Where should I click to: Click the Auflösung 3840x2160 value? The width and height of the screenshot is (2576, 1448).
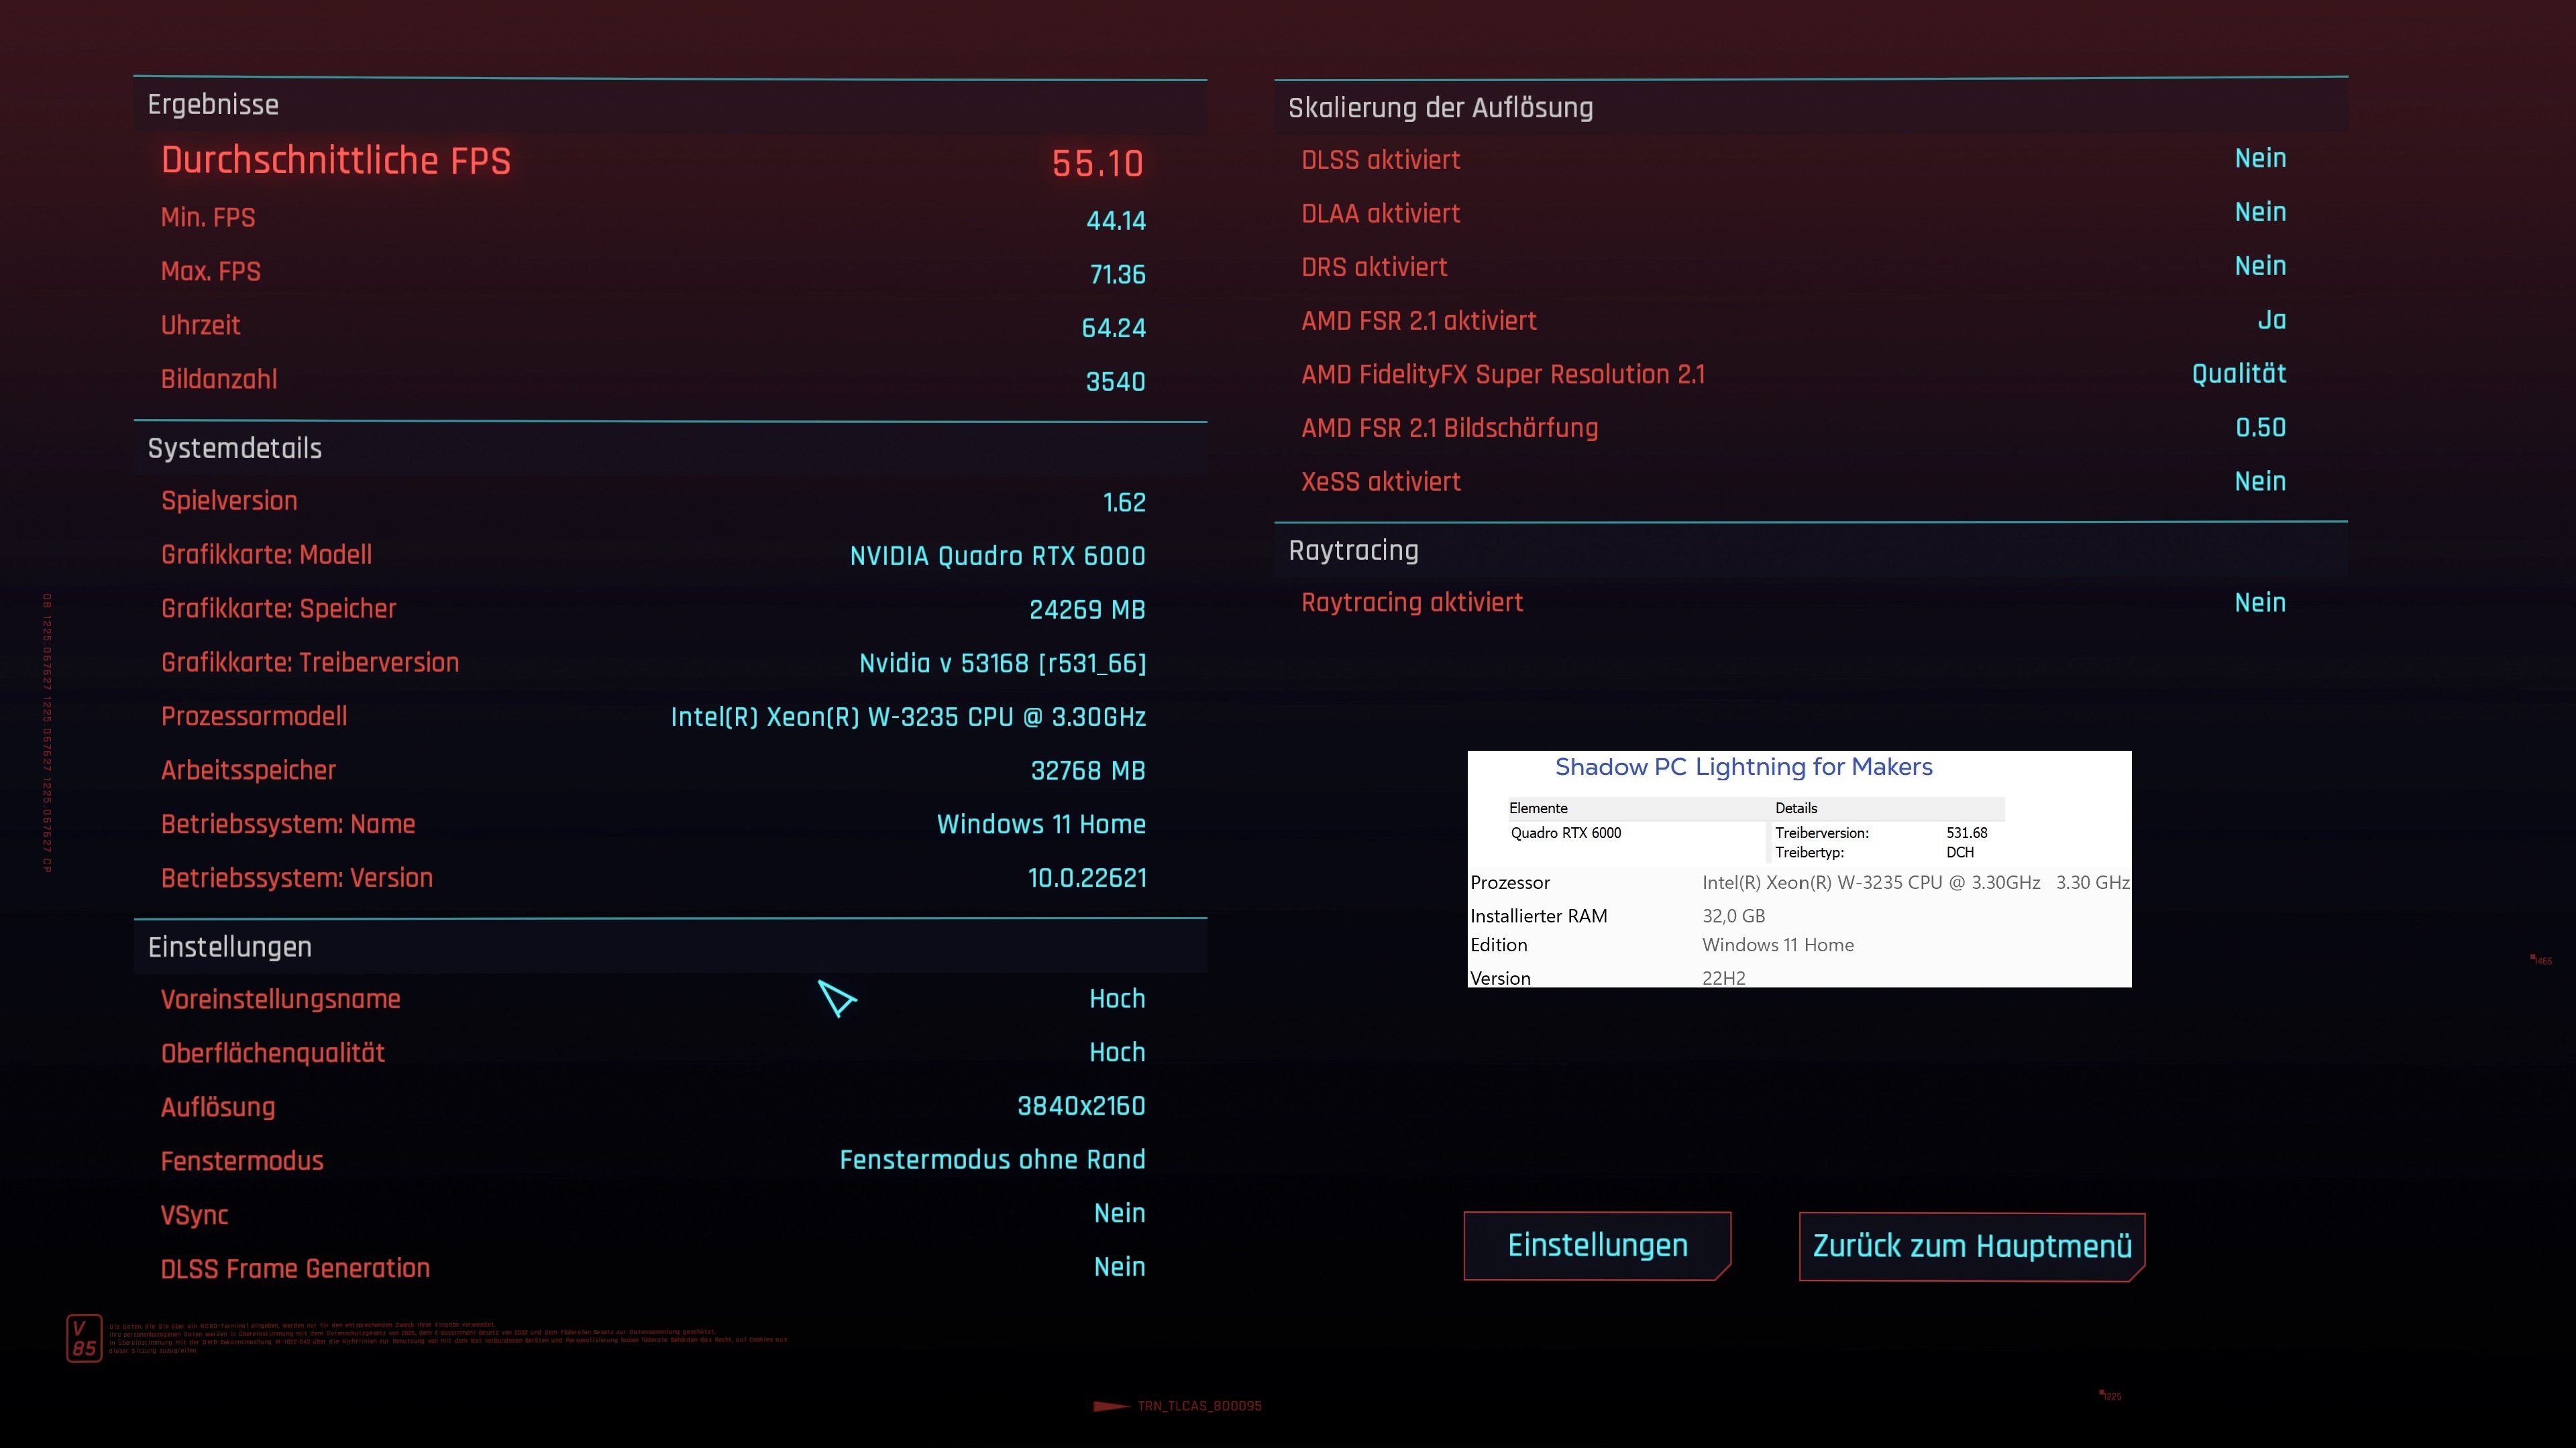[1080, 1106]
